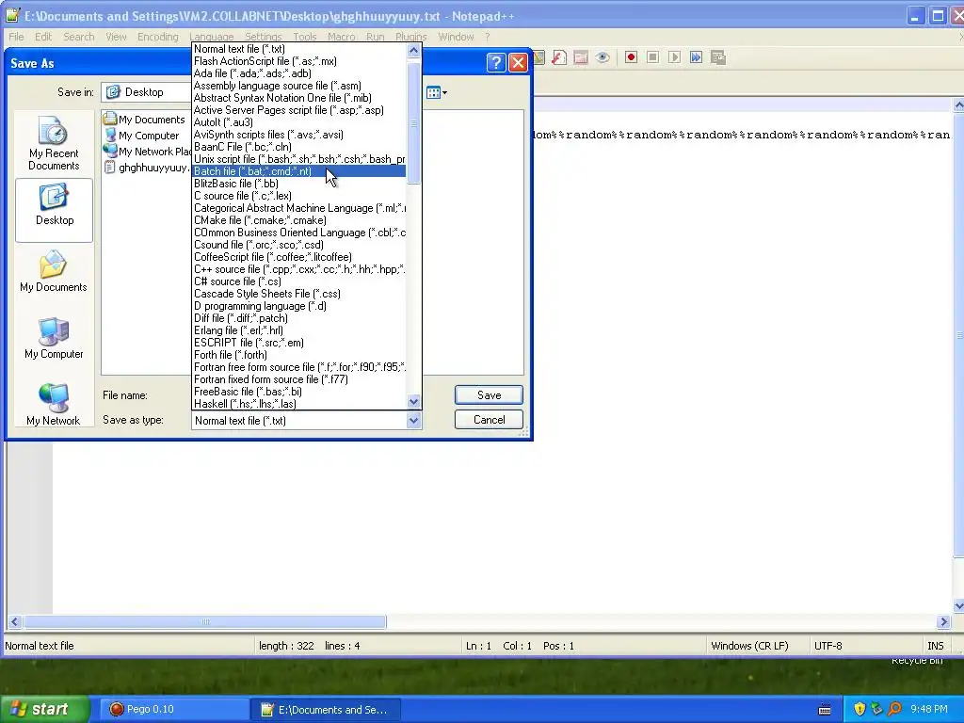Click the Document Map toolbar icon

(x=539, y=57)
